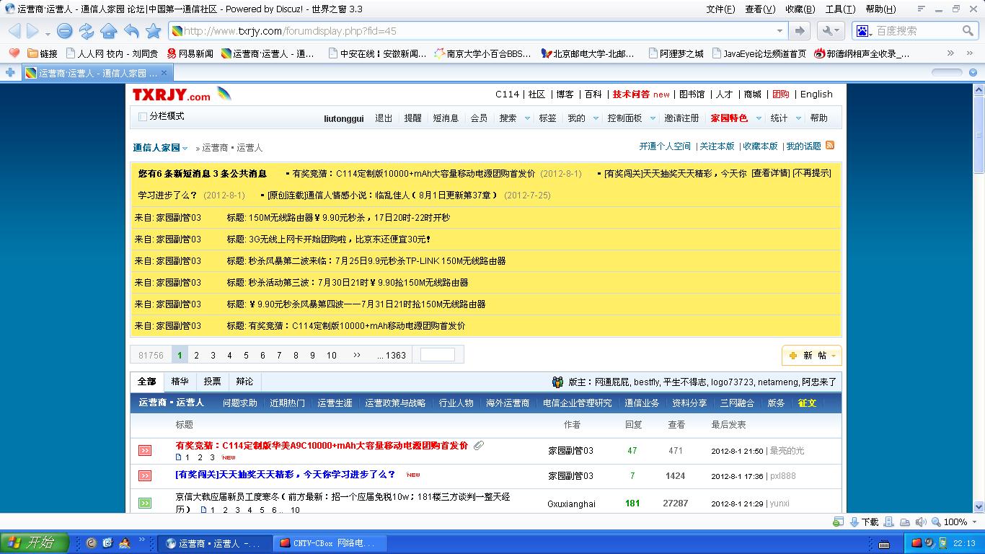985x554 pixels.
Task: Switch to the 辩论 tab
Action: point(244,382)
